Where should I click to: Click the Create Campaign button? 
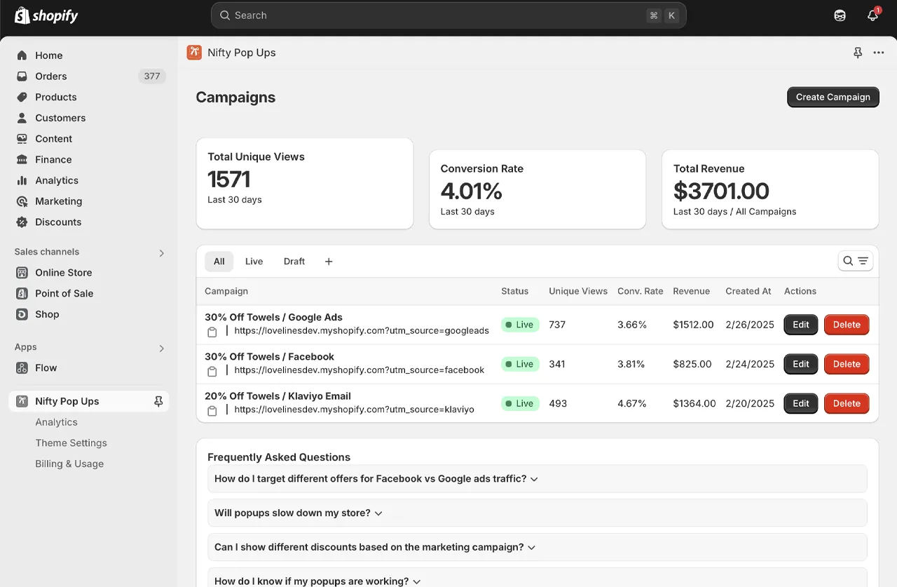click(833, 97)
